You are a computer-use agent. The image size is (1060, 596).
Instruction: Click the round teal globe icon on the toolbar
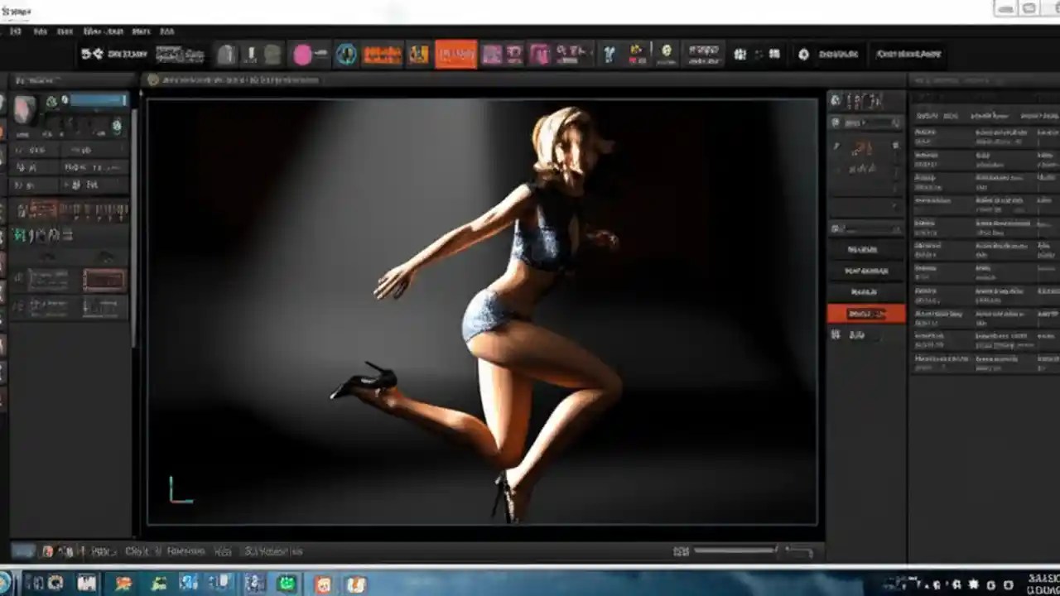pyautogui.click(x=347, y=54)
